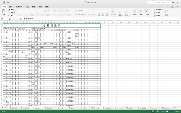Click the Cut scissors icon
The width and height of the screenshot is (181, 113).
click(x=9, y=10)
